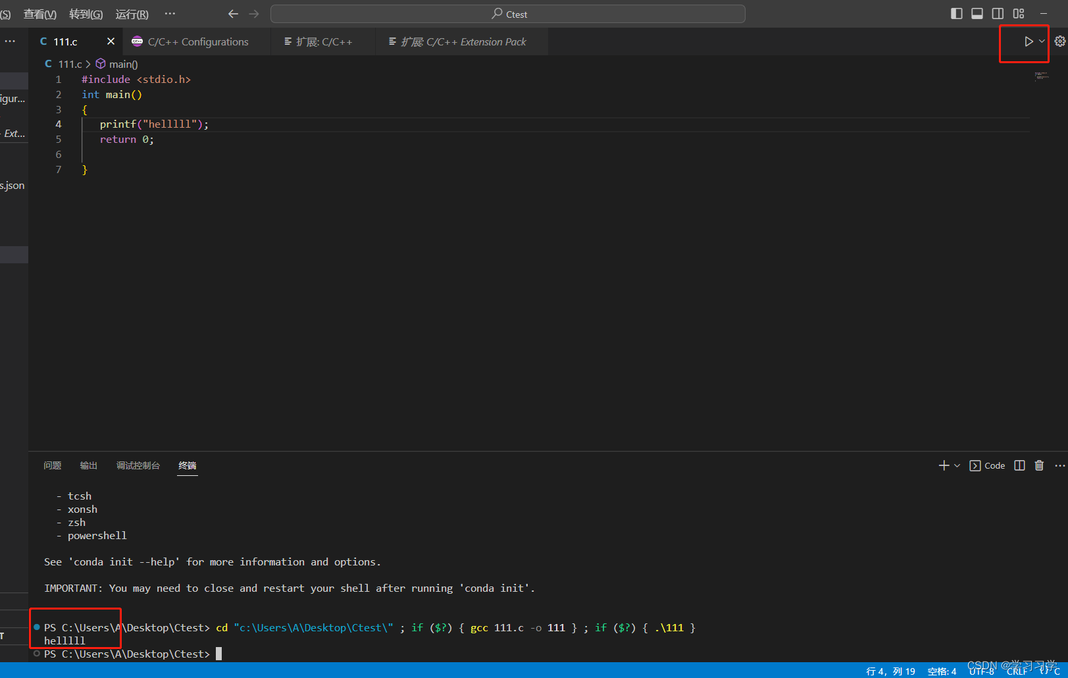
Task: Select the igur... item in sidebar
Action: click(13, 99)
